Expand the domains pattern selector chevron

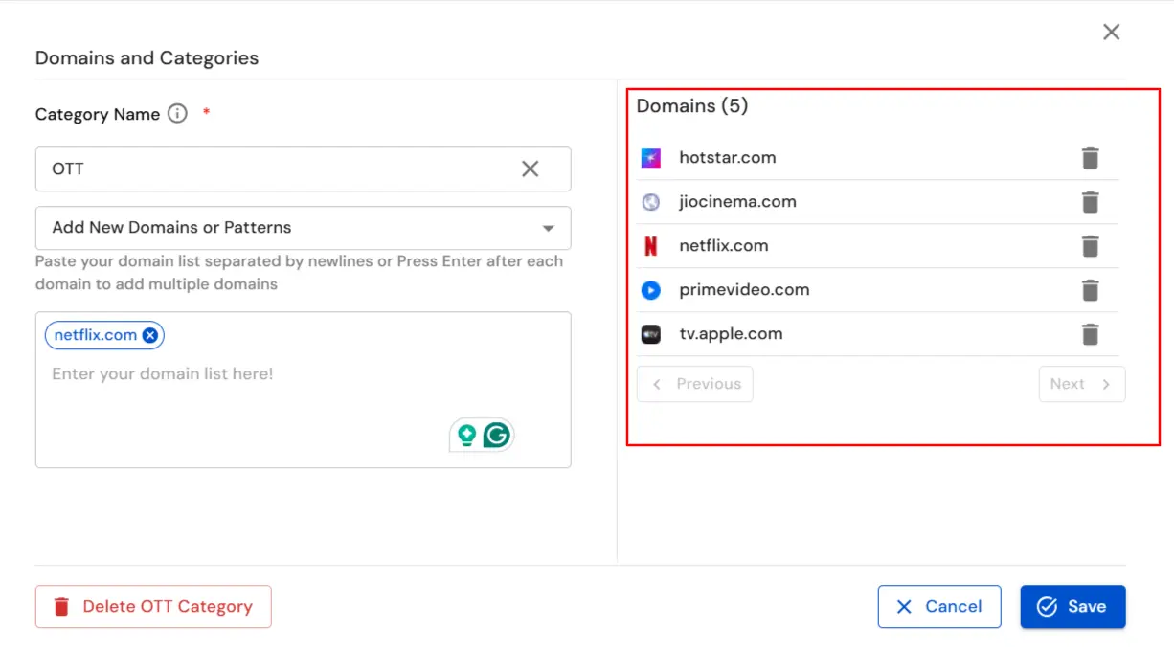(548, 228)
